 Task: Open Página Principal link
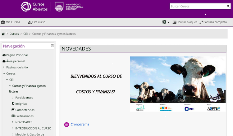click(x=17, y=55)
